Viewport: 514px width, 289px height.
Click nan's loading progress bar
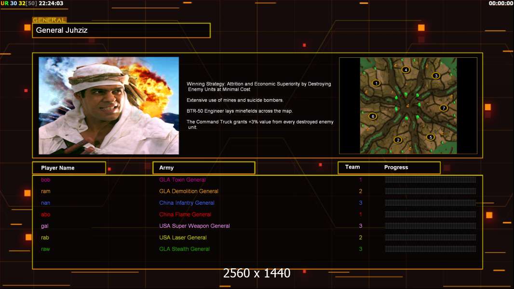[x=431, y=203]
